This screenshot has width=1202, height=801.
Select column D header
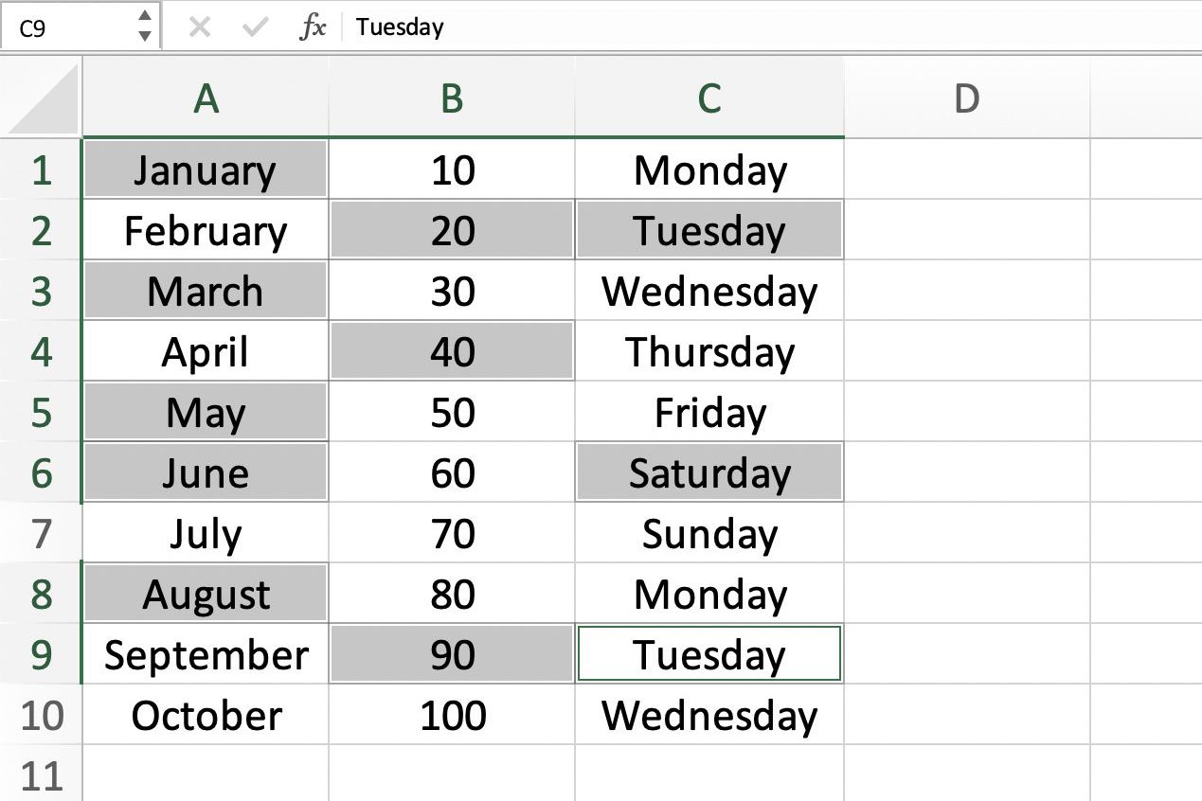tap(966, 98)
